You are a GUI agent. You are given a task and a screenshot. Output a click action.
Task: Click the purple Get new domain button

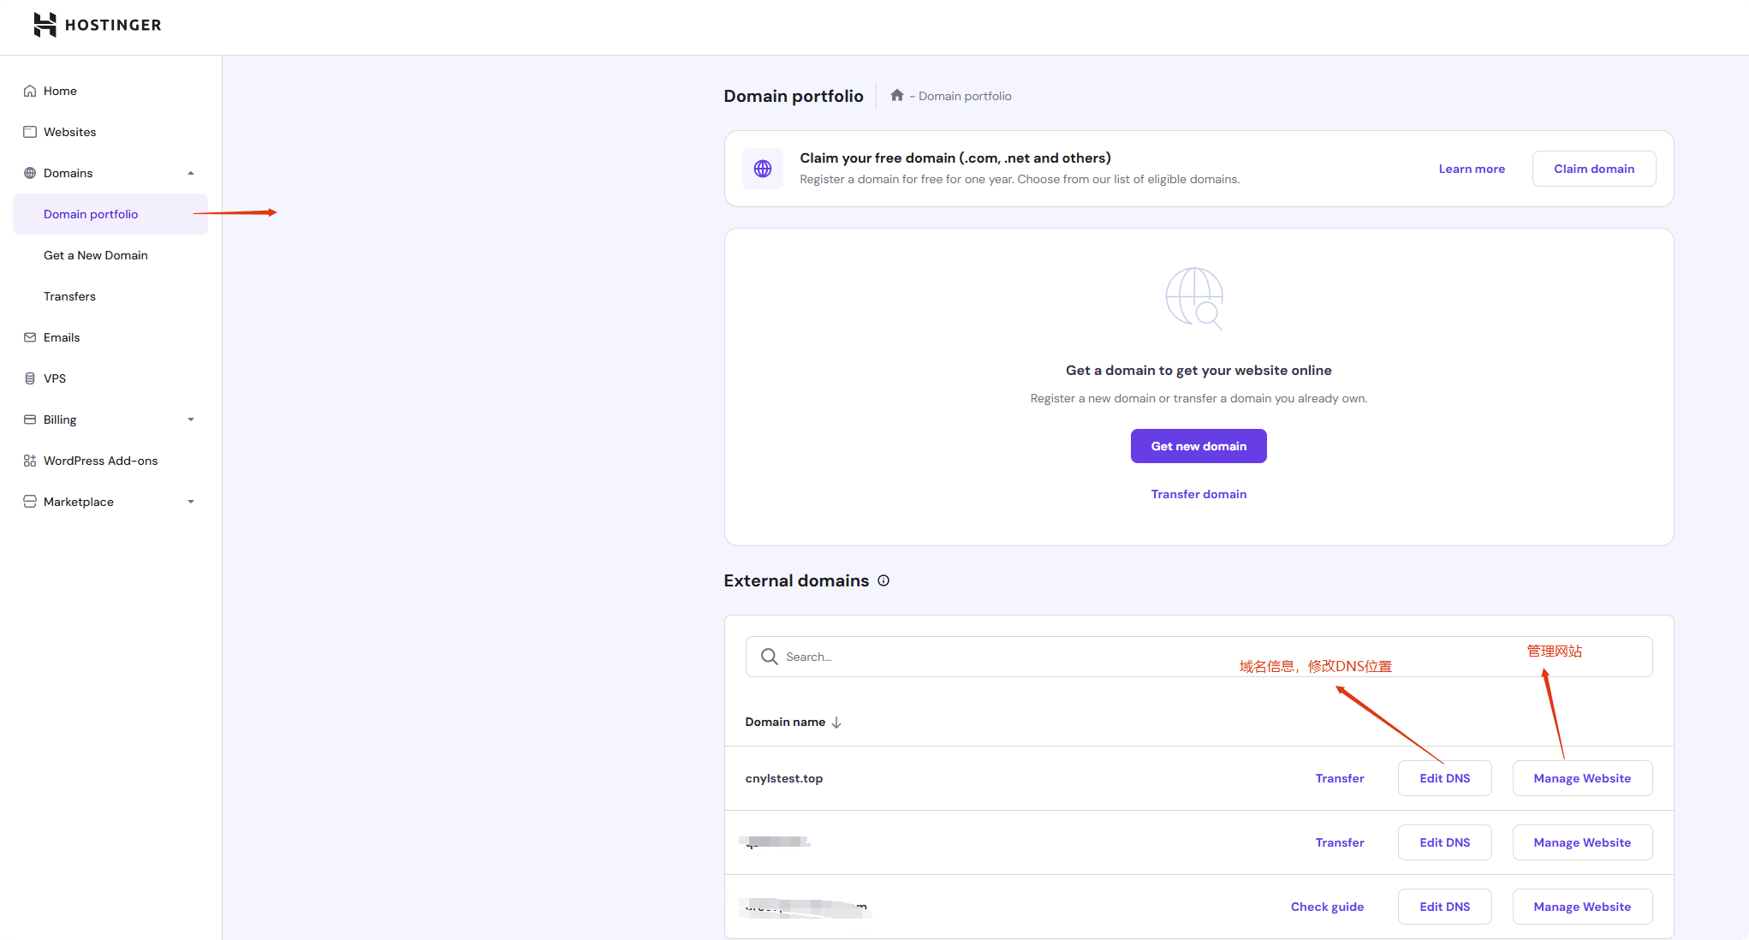[1199, 446]
